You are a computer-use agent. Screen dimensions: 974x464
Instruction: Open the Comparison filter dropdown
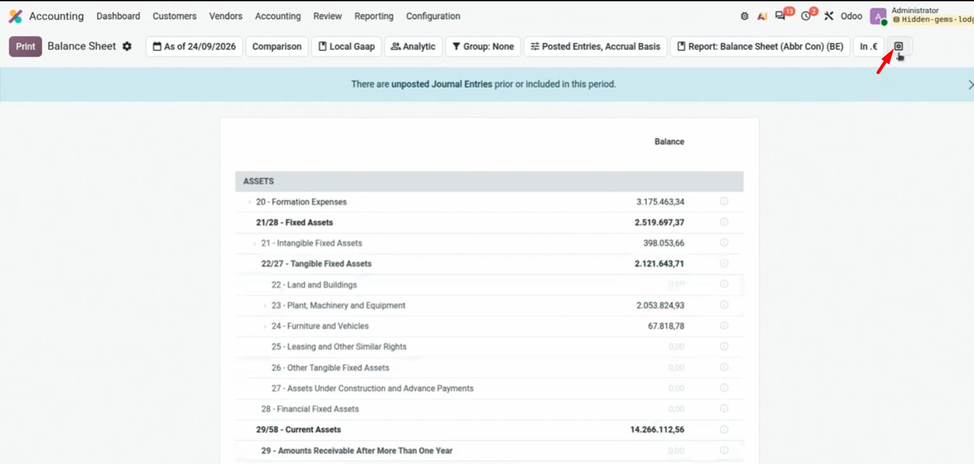click(277, 46)
